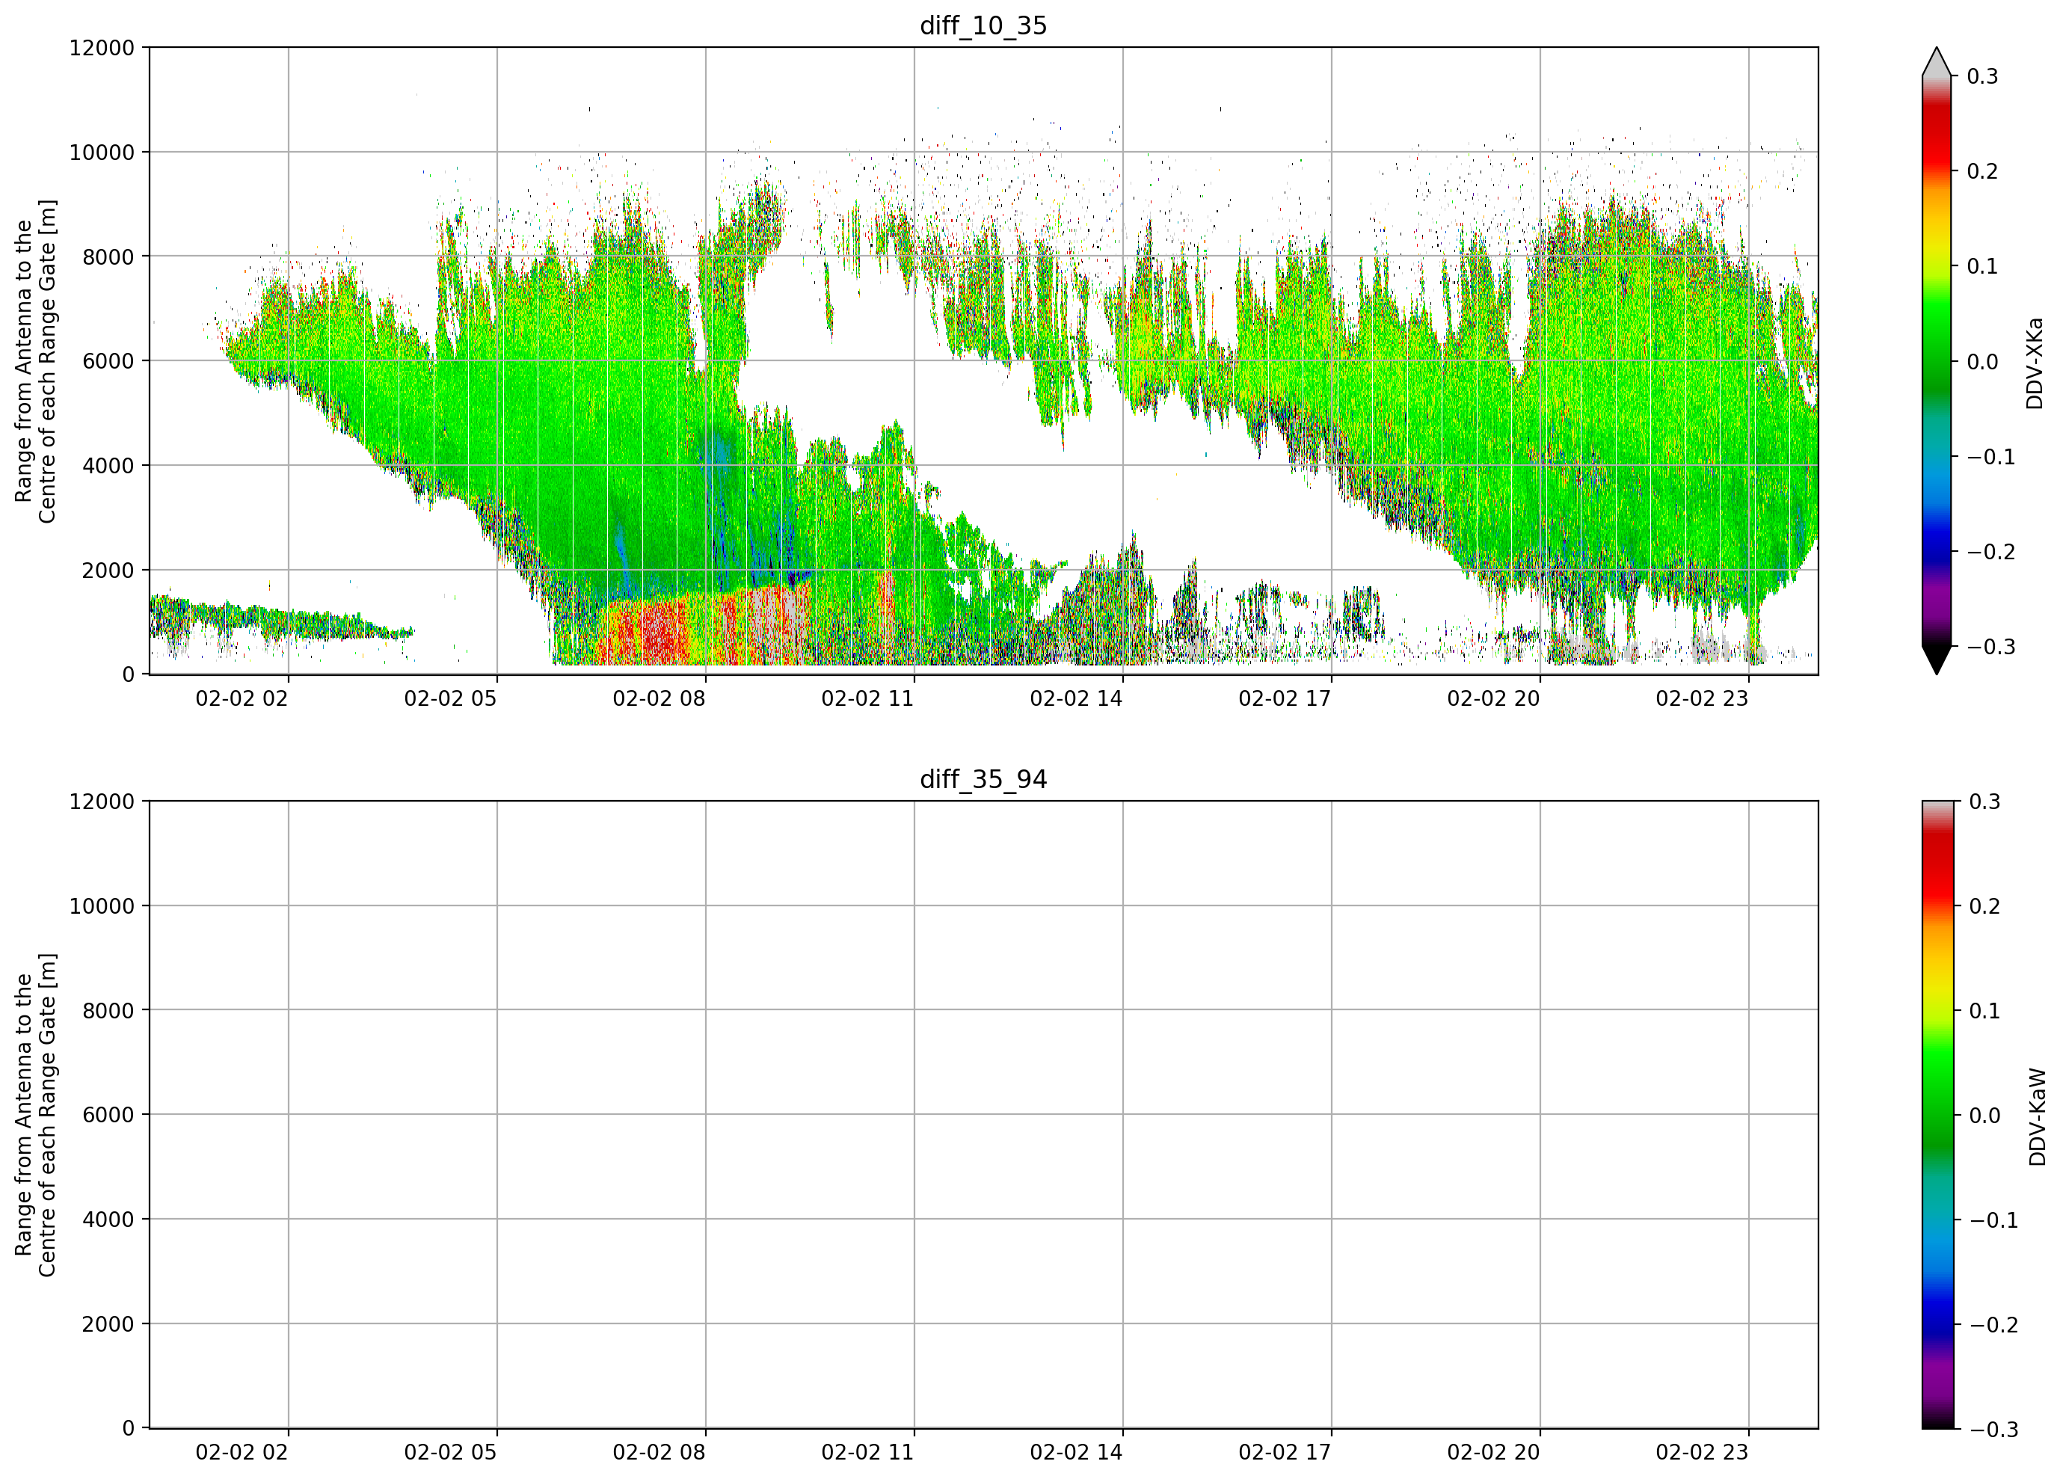Click the diff_35_94 plot title
This screenshot has width=2063, height=1479.
pyautogui.click(x=983, y=780)
